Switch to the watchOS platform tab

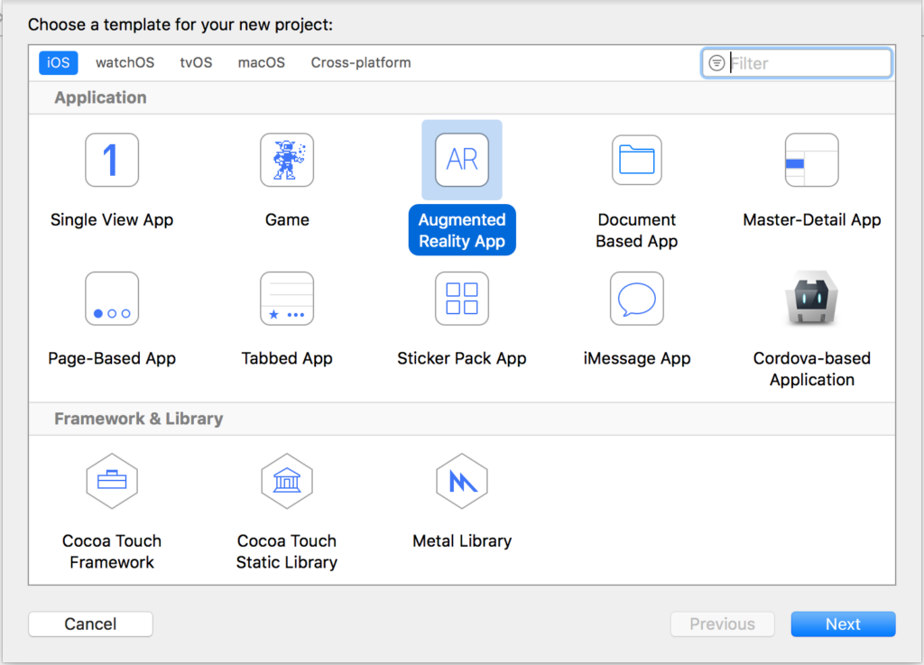125,62
